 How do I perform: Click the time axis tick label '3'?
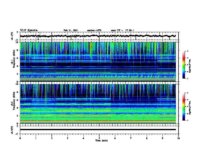(68, 138)
